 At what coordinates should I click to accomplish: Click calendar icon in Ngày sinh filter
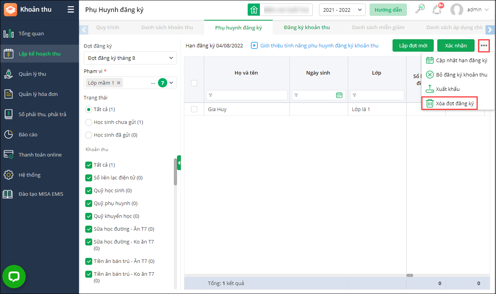point(339,95)
